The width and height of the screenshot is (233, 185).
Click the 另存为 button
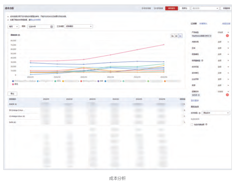(x=184, y=8)
